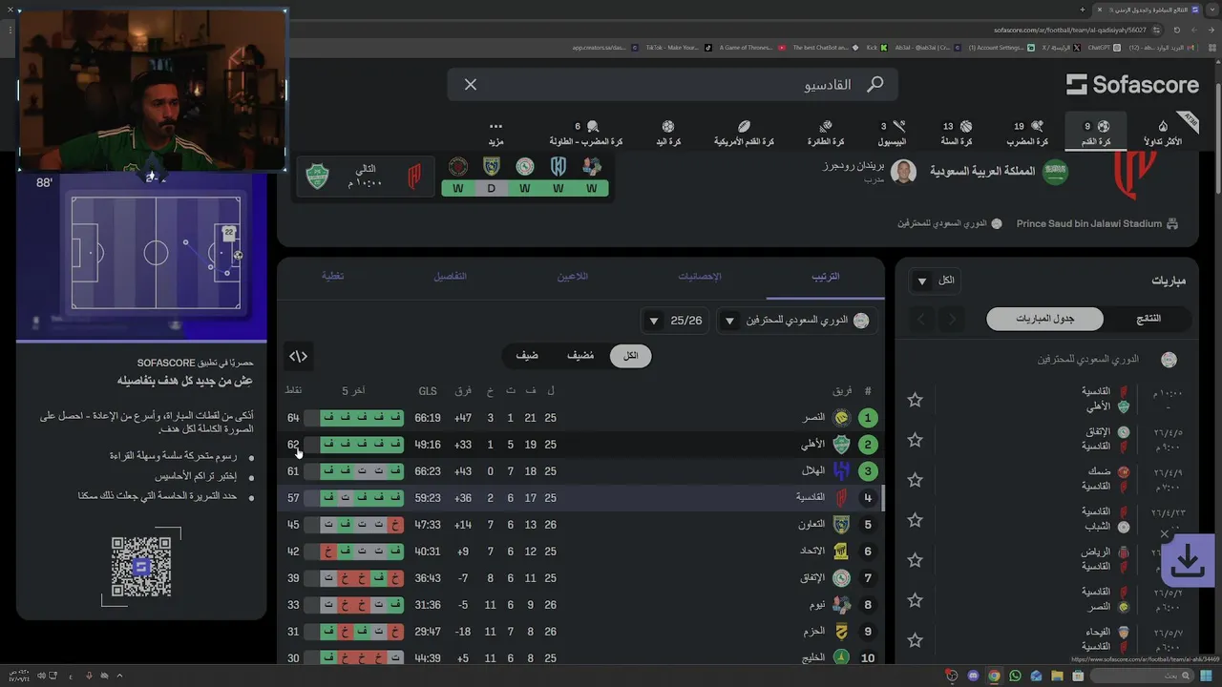
Task: Switch to the اللاعبين (players) tab
Action: (x=573, y=276)
